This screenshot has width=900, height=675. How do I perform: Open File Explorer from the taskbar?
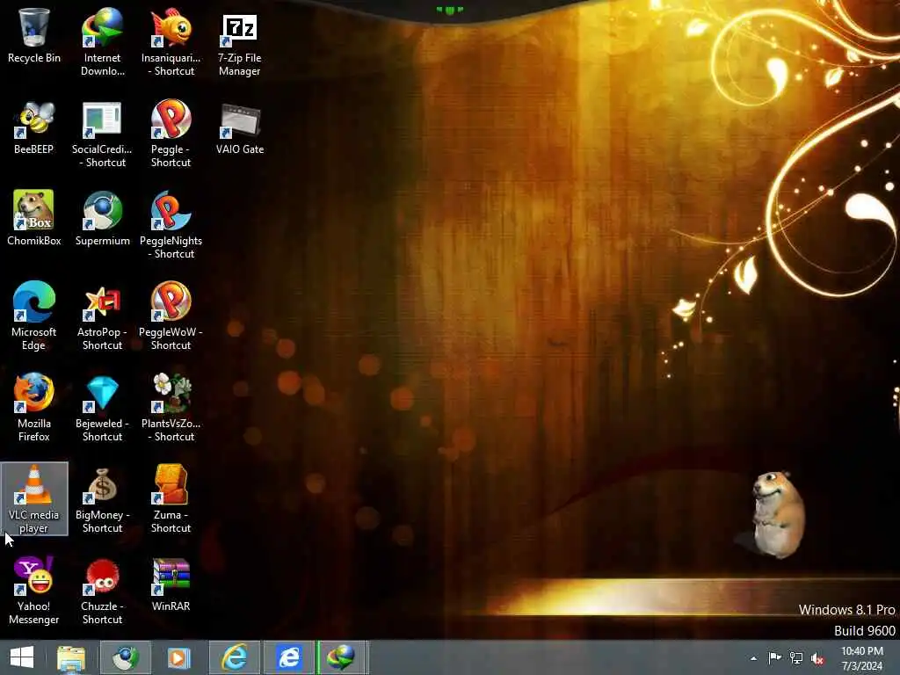pos(71,657)
